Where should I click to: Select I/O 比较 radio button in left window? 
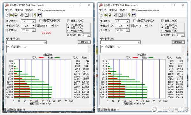pos(68,25)
